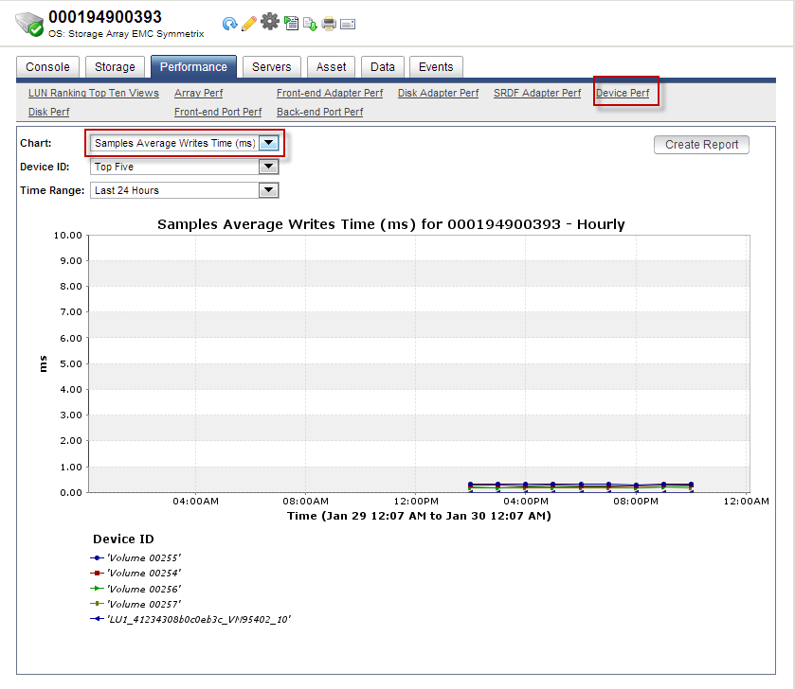Open the Array Perf link
This screenshot has width=795, height=689.
(x=199, y=93)
